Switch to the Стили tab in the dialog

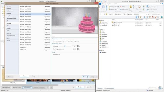[x=25, y=76]
